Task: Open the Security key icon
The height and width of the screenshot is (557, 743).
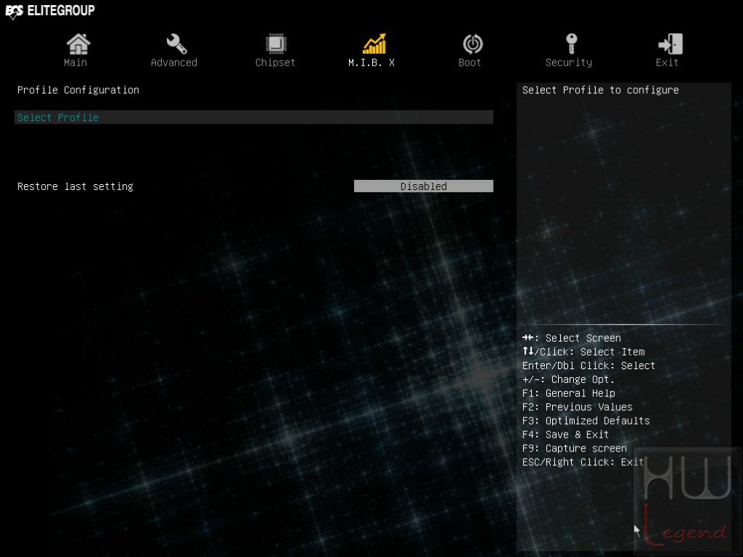Action: (572, 44)
